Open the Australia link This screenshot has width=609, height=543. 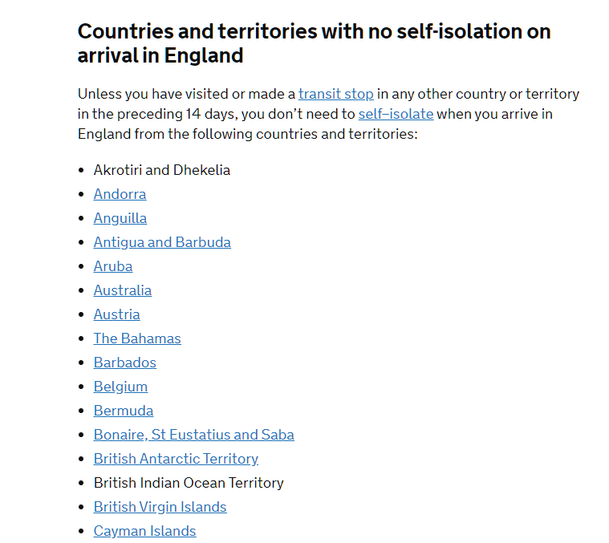tap(122, 290)
